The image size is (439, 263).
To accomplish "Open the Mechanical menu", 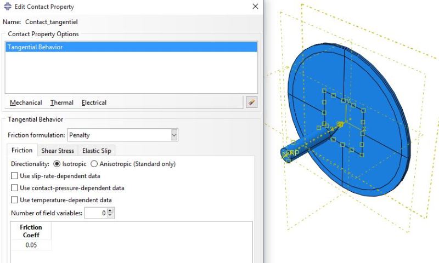I will [x=26, y=102].
